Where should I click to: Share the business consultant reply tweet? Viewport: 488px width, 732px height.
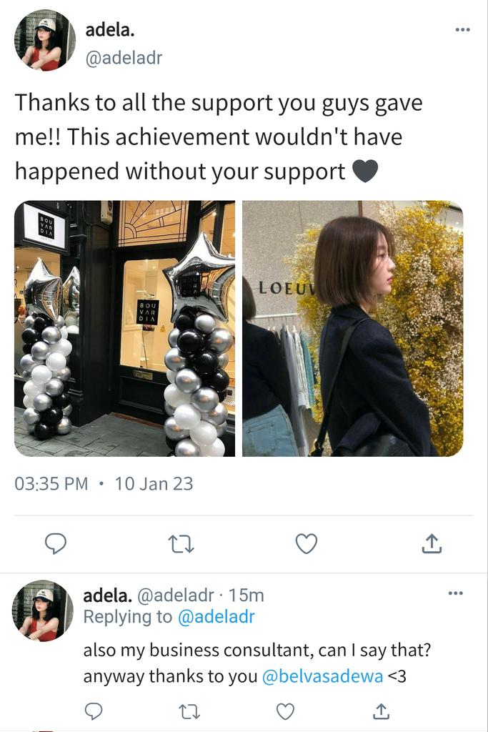(381, 711)
